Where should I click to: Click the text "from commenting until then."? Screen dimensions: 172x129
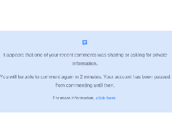tap(85, 85)
